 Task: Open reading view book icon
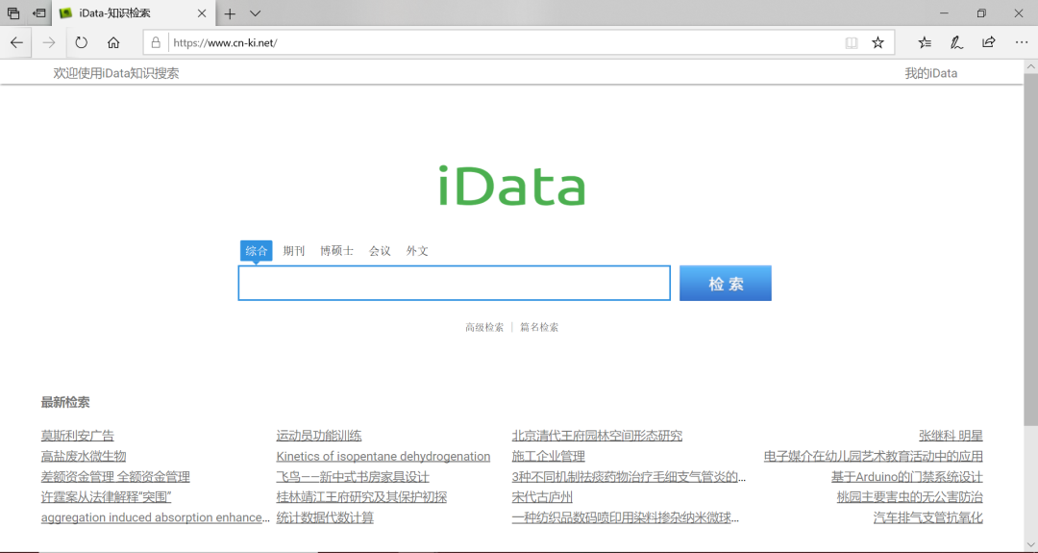point(852,43)
